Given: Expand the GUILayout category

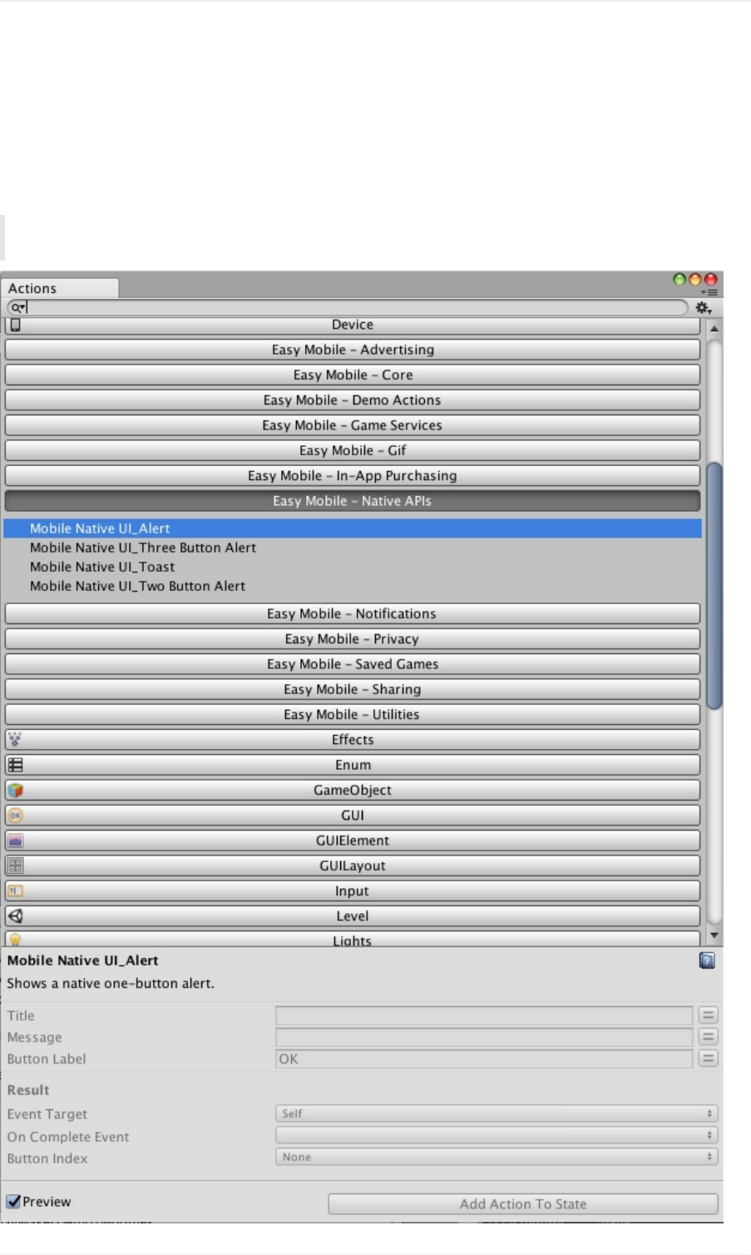Looking at the screenshot, I should 353,866.
